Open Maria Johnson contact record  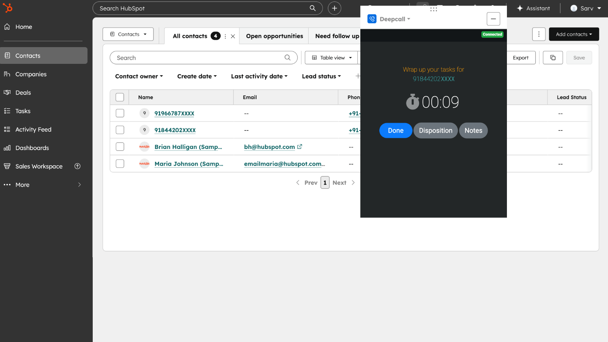point(189,164)
